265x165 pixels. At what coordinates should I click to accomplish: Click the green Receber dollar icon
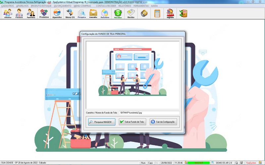(118, 14)
